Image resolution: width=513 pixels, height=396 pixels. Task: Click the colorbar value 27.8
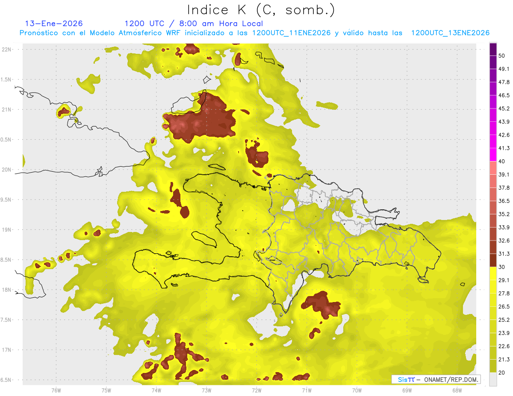504,293
